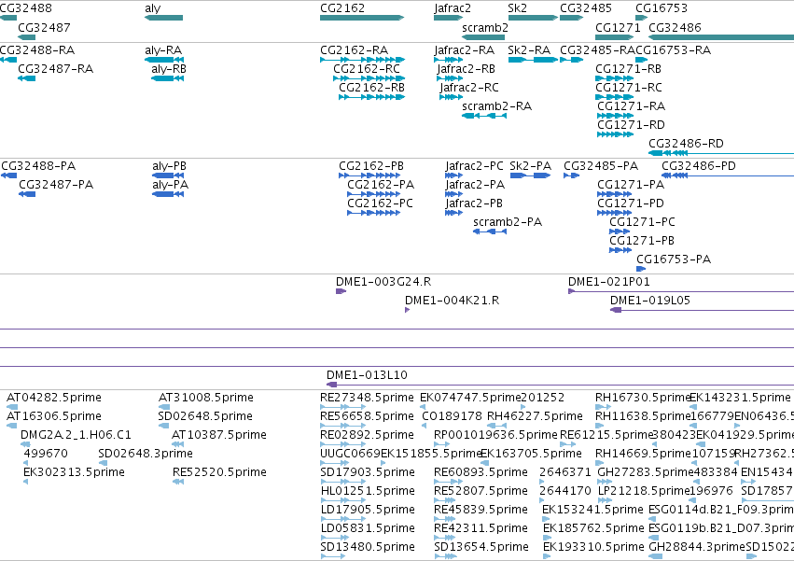Click the Jafrac2-RB transcript label
The width and height of the screenshot is (794, 561).
466,69
